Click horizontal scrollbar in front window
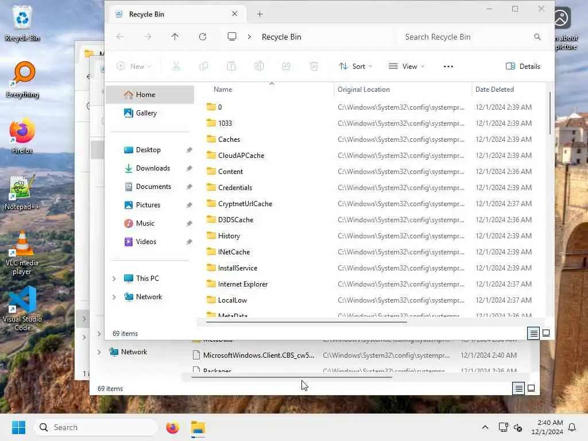Viewport: 588px width, 441px height. click(x=307, y=322)
